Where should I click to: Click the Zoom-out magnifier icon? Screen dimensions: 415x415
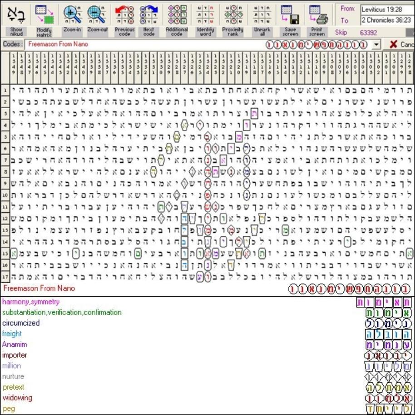(97, 15)
